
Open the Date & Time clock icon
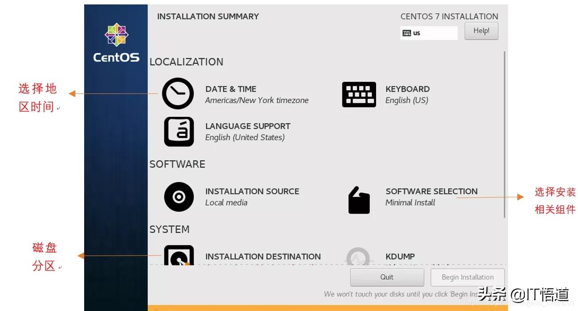click(x=177, y=93)
